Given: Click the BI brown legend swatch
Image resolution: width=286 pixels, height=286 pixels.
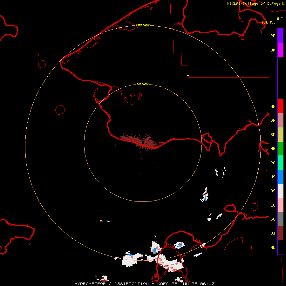Looking at the screenshot, I should (x=281, y=233).
